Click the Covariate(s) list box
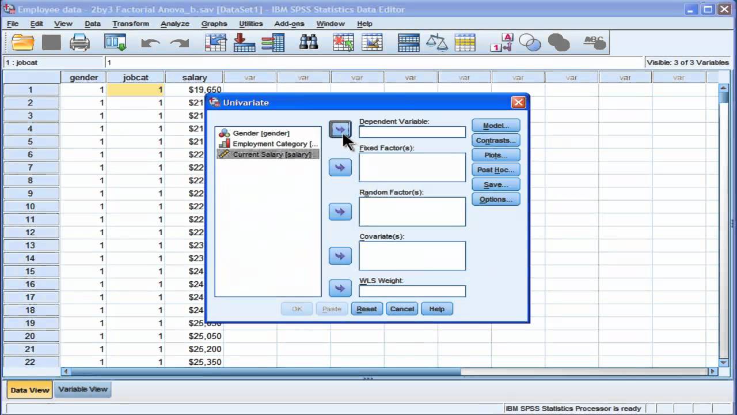The height and width of the screenshot is (415, 737). coord(412,256)
